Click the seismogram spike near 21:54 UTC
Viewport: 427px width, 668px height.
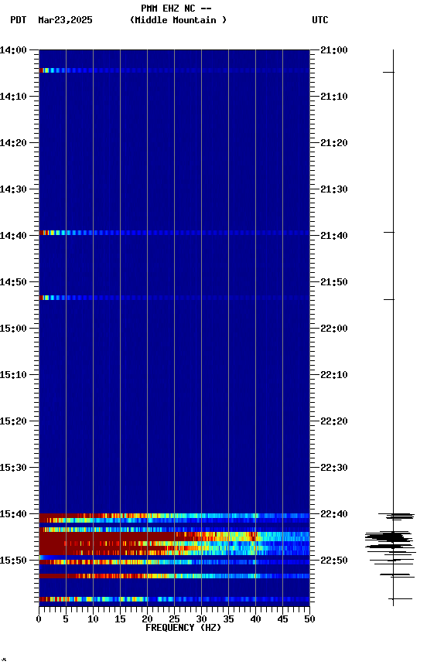(x=389, y=300)
